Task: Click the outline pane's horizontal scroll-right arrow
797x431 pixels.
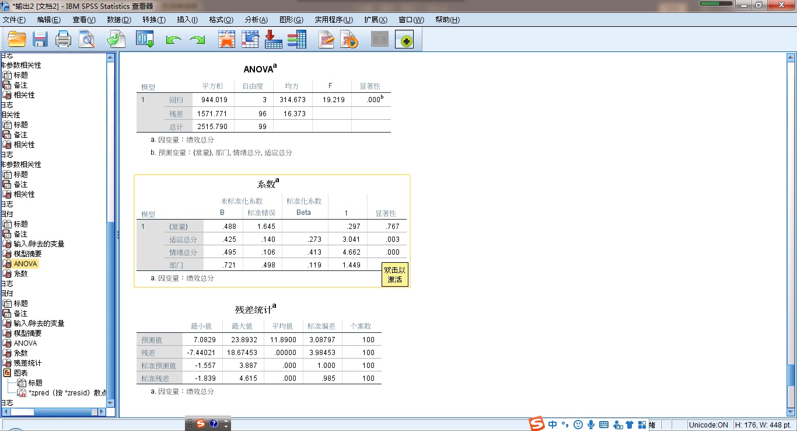Action: [102, 412]
